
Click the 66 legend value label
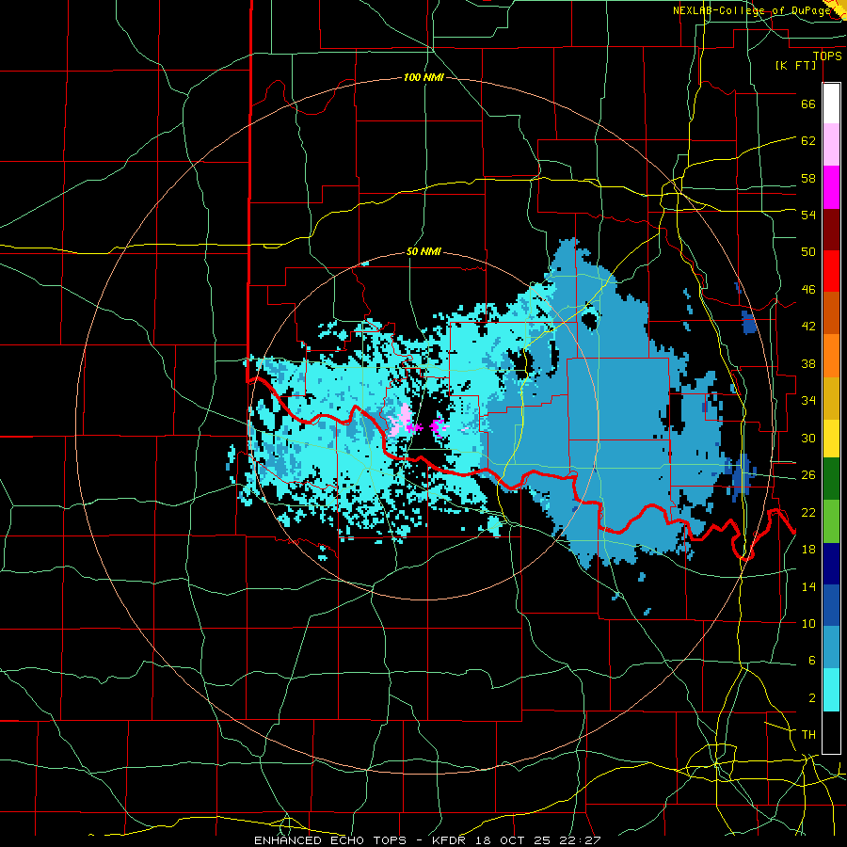click(808, 104)
